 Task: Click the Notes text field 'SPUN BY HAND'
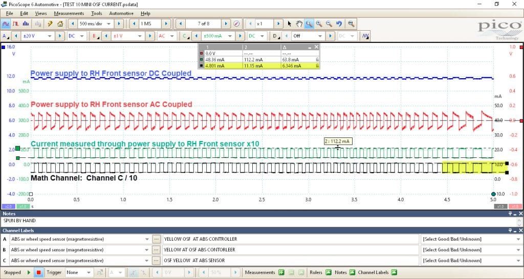coord(259,221)
